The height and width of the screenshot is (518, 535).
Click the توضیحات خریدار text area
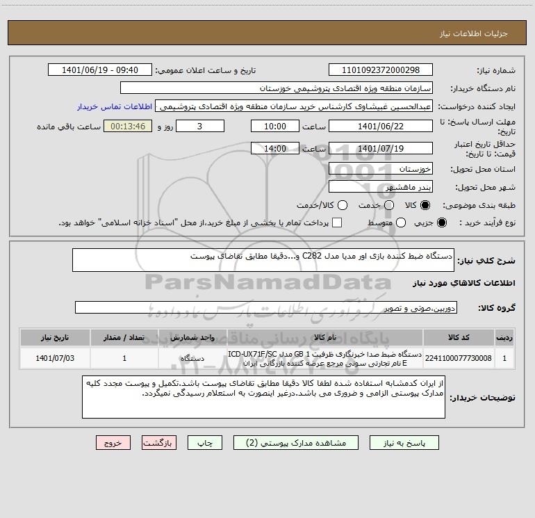(x=263, y=397)
